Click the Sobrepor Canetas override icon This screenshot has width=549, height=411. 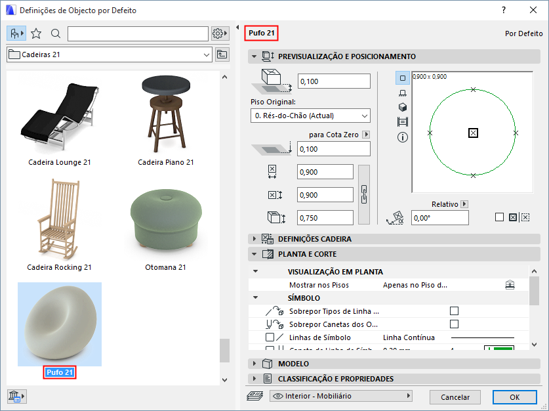click(x=274, y=324)
